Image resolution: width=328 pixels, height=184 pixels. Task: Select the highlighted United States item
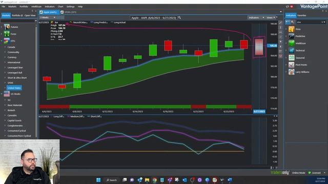[x=14, y=88]
